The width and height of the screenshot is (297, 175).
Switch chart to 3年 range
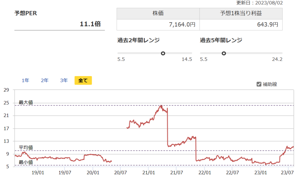[64, 80]
